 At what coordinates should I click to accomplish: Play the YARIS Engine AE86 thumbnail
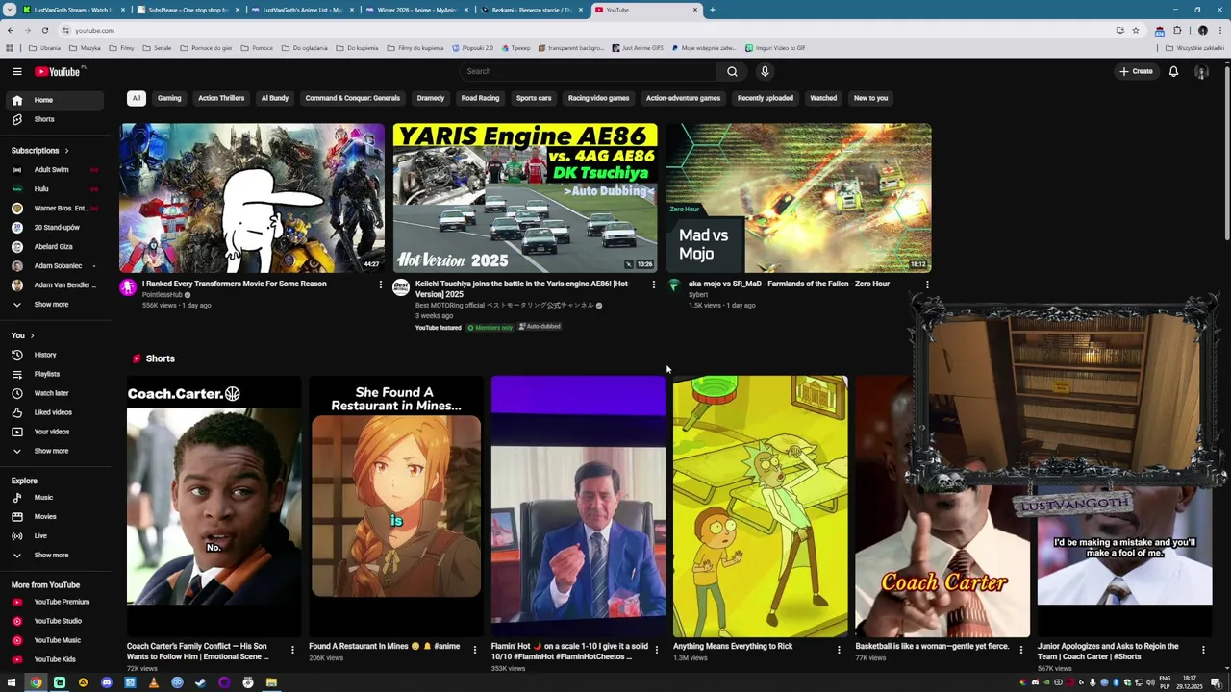point(525,198)
